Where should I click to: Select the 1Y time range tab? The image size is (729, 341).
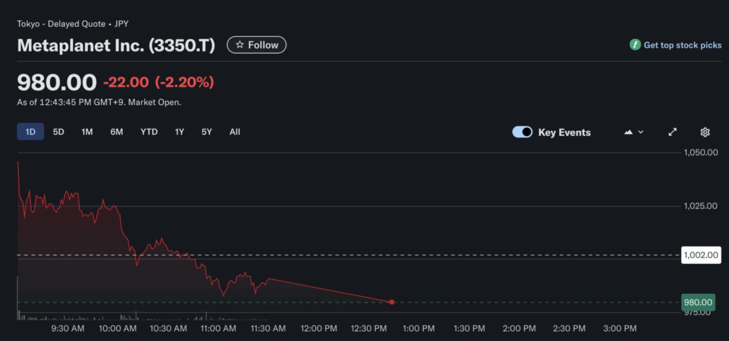pyautogui.click(x=179, y=131)
